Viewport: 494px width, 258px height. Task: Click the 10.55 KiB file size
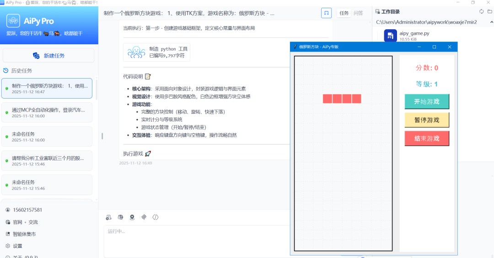(408, 39)
